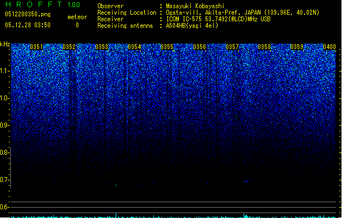342x218 pixels.
Task: Click the date stamp 05.12.28 03:50
Action: point(28,25)
